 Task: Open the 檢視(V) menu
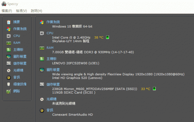(x=21, y=11)
